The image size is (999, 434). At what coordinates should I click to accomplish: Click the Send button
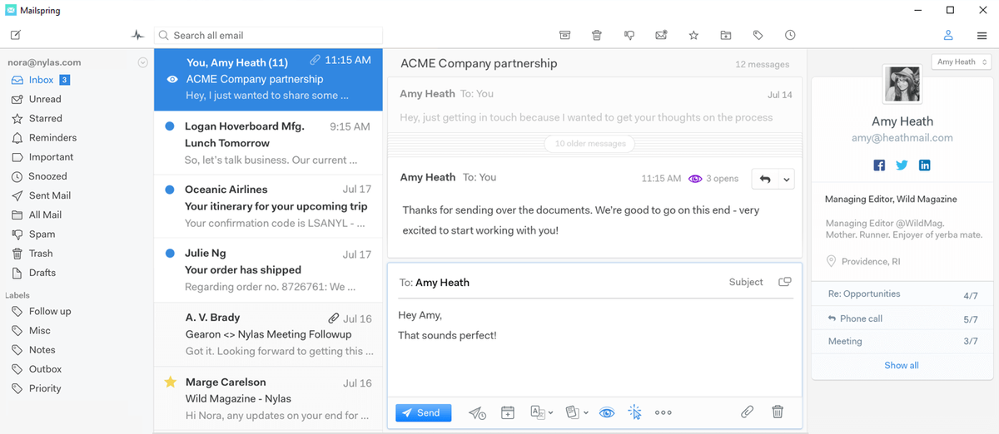tap(423, 412)
